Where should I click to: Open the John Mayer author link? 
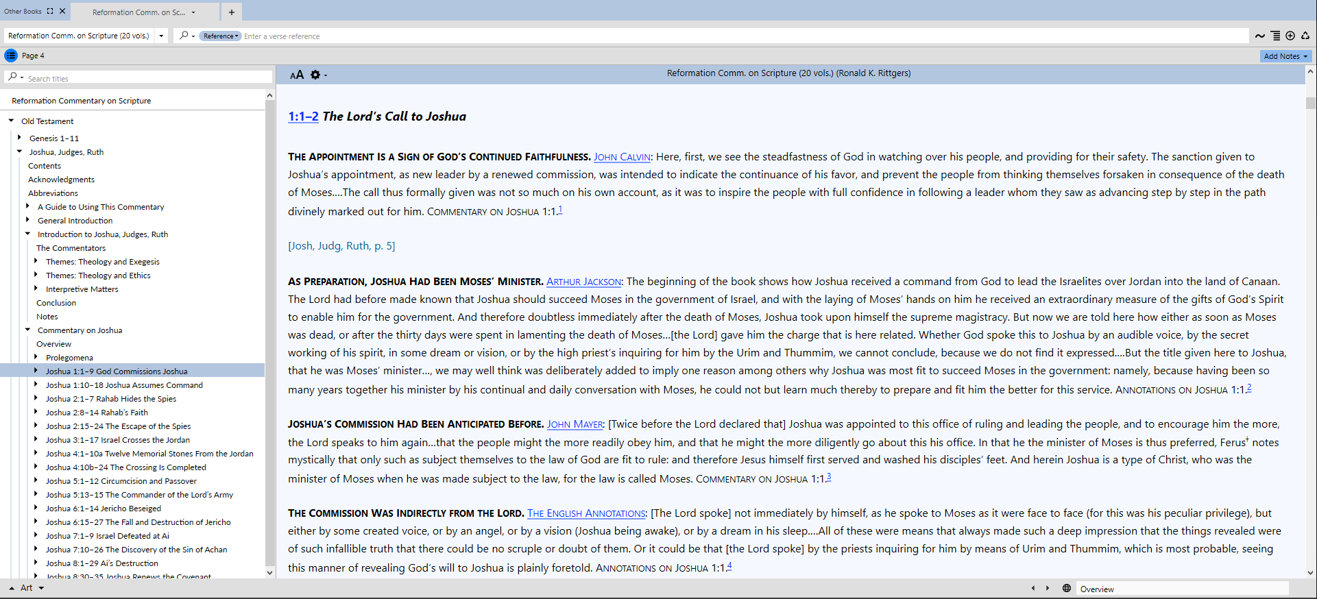pos(575,424)
